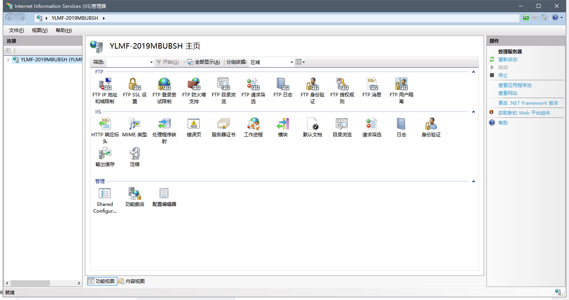Click 更改 .NET Framework 版本 link
This screenshot has height=300, width=569.
tap(528, 103)
